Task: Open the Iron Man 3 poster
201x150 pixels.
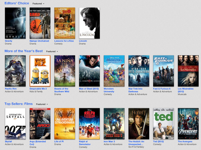Action: (x=114, y=124)
